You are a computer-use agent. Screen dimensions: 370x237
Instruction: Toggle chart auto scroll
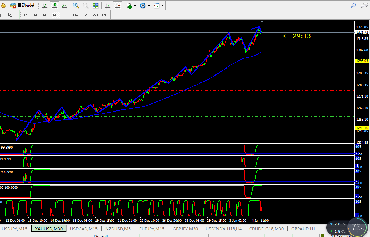[x=108, y=6]
